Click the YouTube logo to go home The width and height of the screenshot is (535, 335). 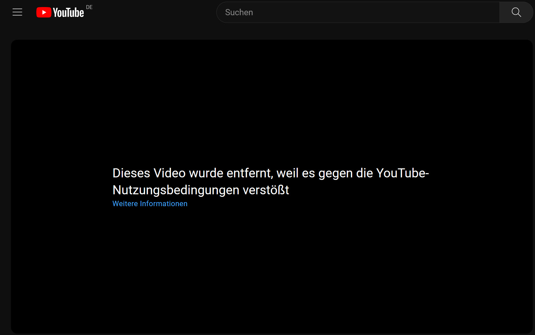click(x=60, y=12)
